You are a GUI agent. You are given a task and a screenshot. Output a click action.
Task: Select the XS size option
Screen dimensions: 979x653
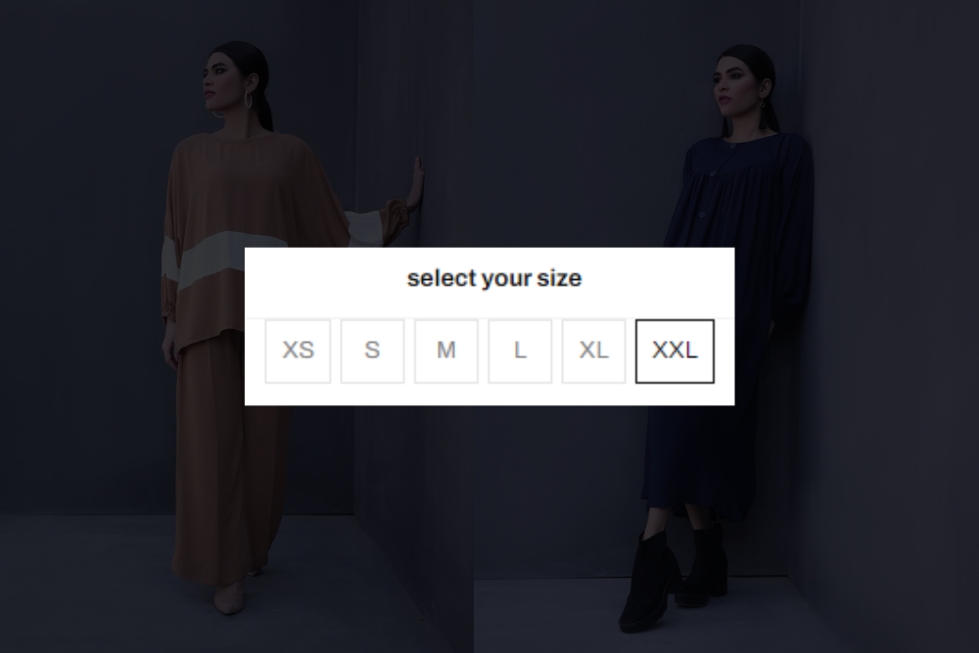298,350
